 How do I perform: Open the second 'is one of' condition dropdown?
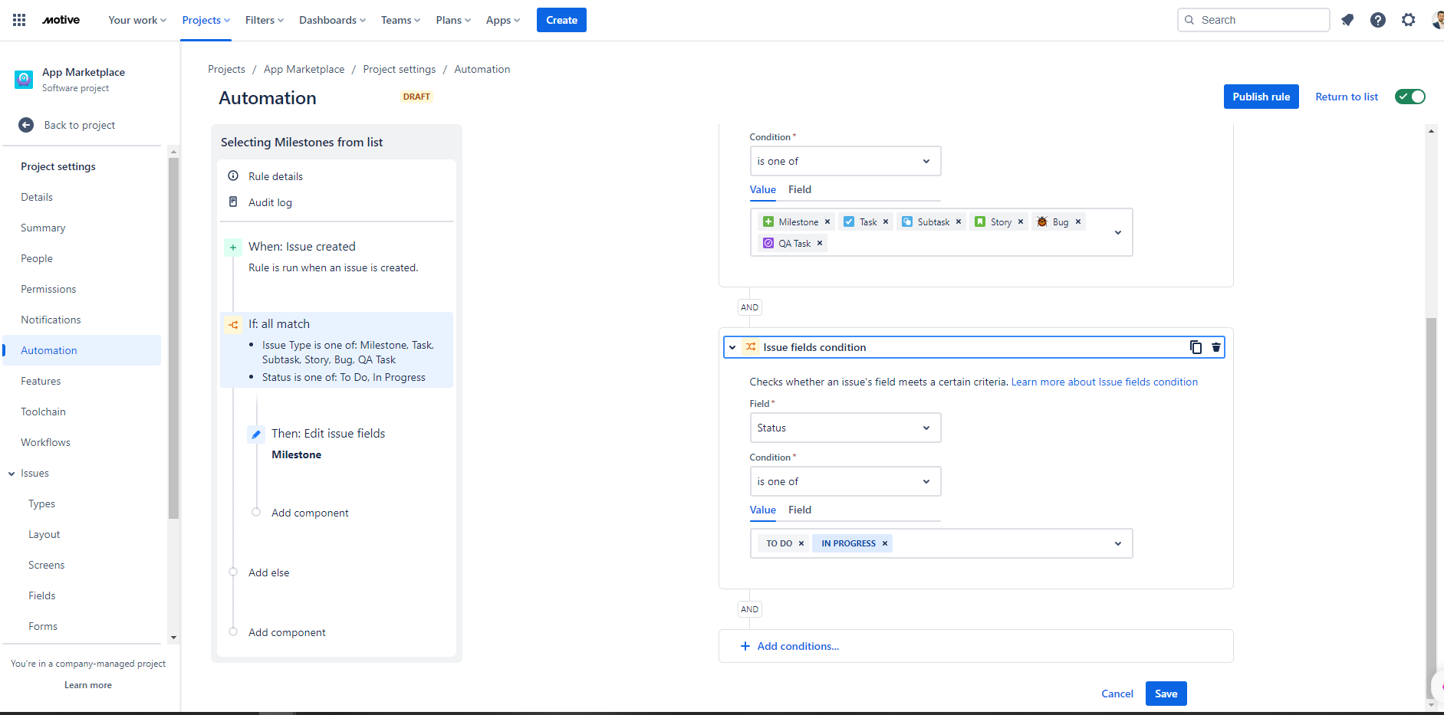point(845,481)
